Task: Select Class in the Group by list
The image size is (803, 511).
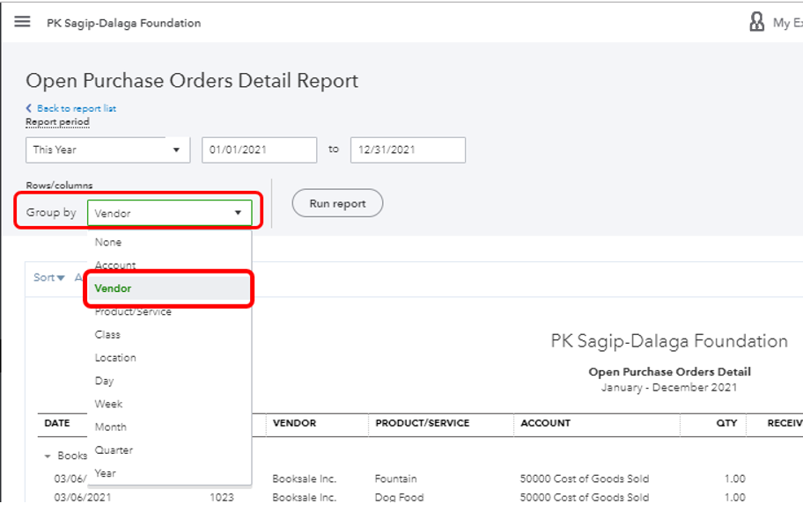Action: (x=170, y=334)
